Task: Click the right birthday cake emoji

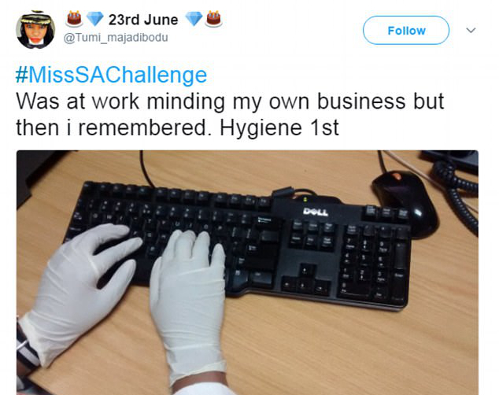Action: 214,19
